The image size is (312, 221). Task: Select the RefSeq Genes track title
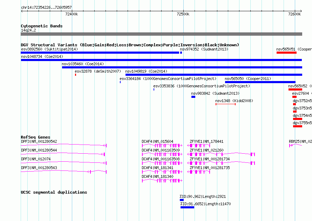35,137
